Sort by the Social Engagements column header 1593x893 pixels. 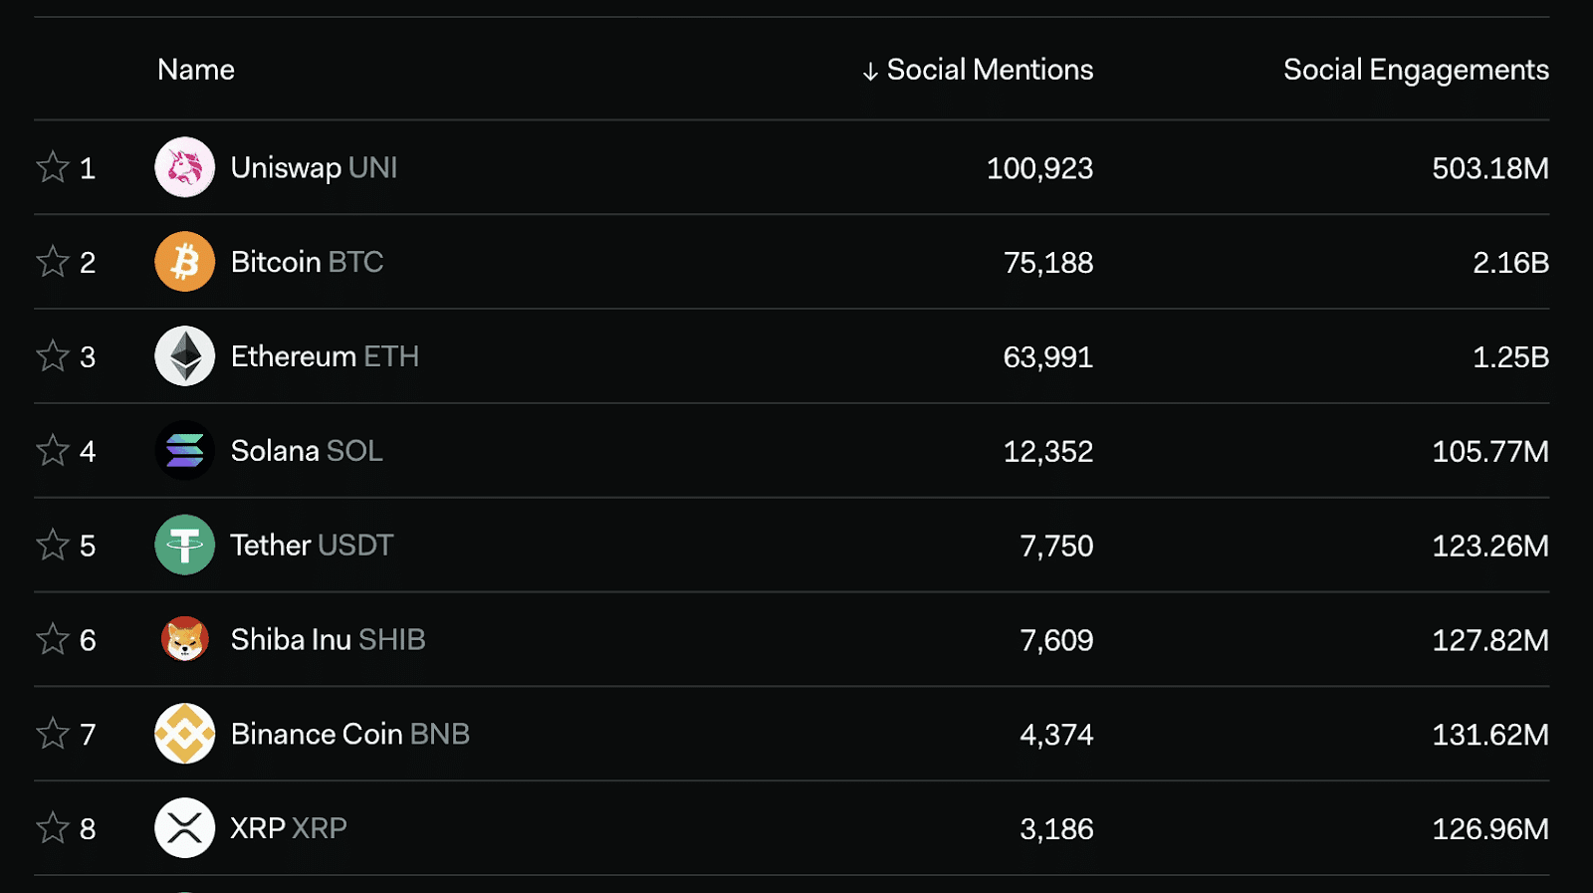(1416, 70)
